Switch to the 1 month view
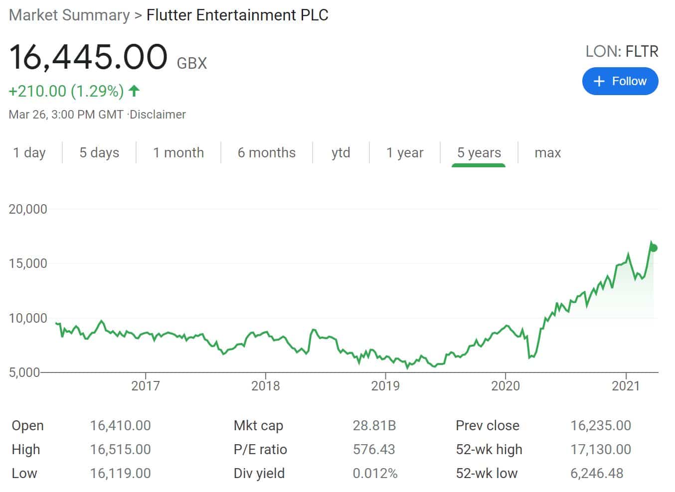Image resolution: width=675 pixels, height=492 pixels. tap(178, 153)
